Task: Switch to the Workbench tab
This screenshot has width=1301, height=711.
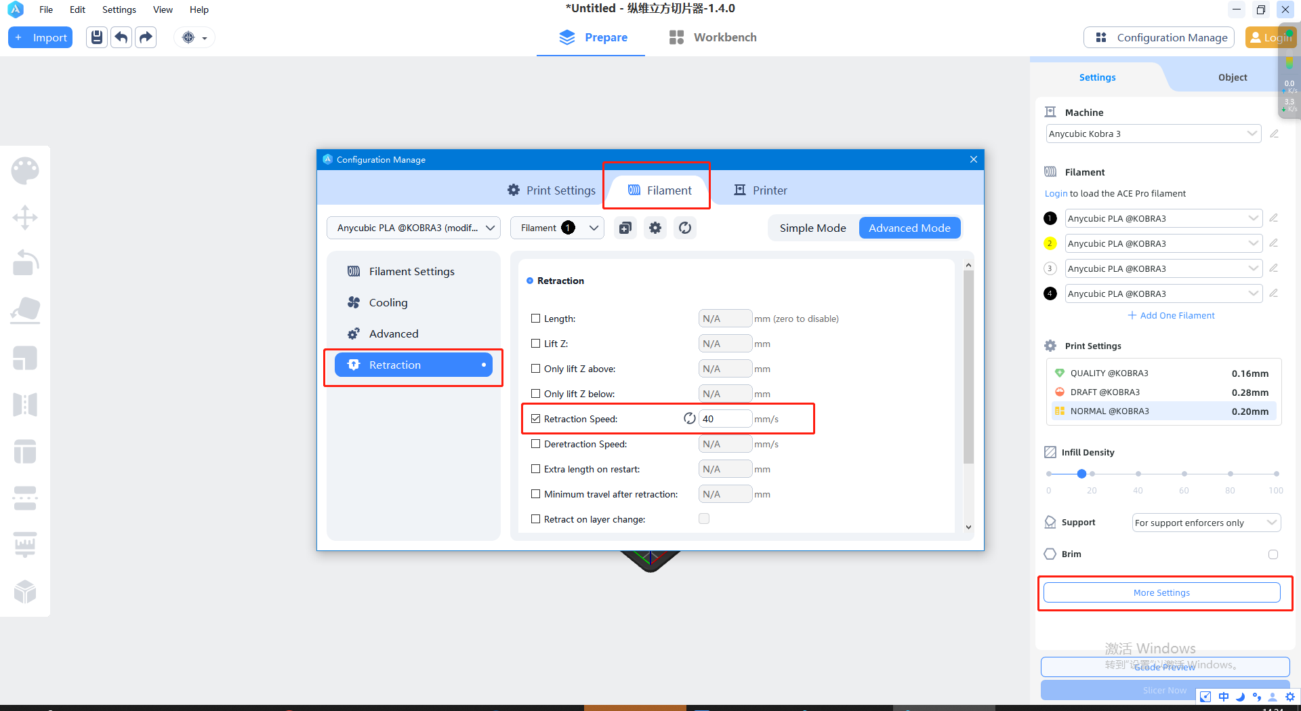Action: click(712, 37)
